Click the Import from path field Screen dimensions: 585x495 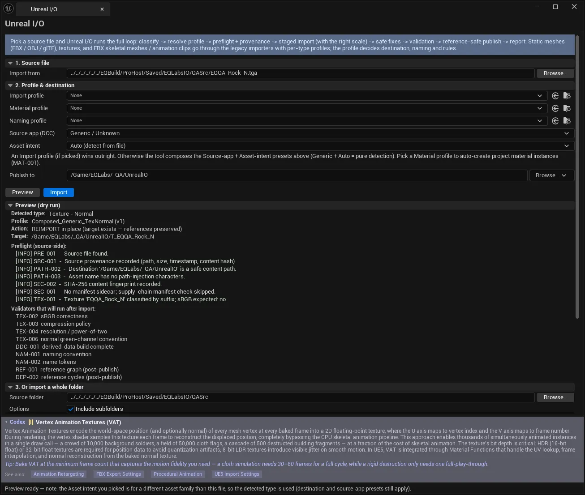point(301,73)
